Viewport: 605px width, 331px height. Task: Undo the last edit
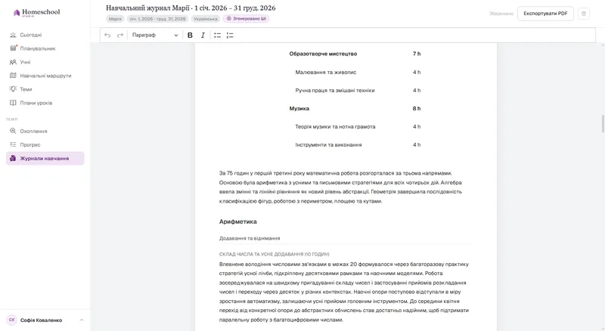(x=107, y=35)
